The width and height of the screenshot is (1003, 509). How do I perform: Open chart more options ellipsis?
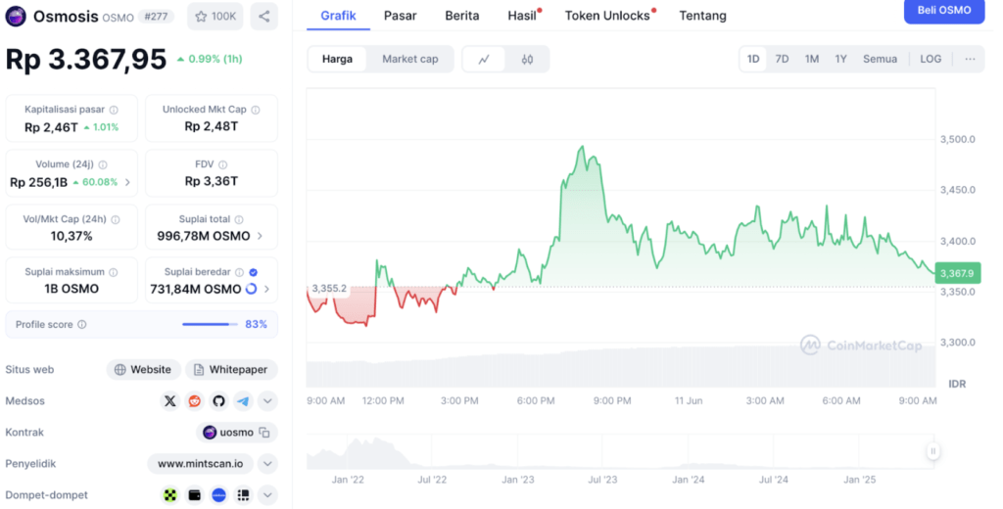[971, 60]
